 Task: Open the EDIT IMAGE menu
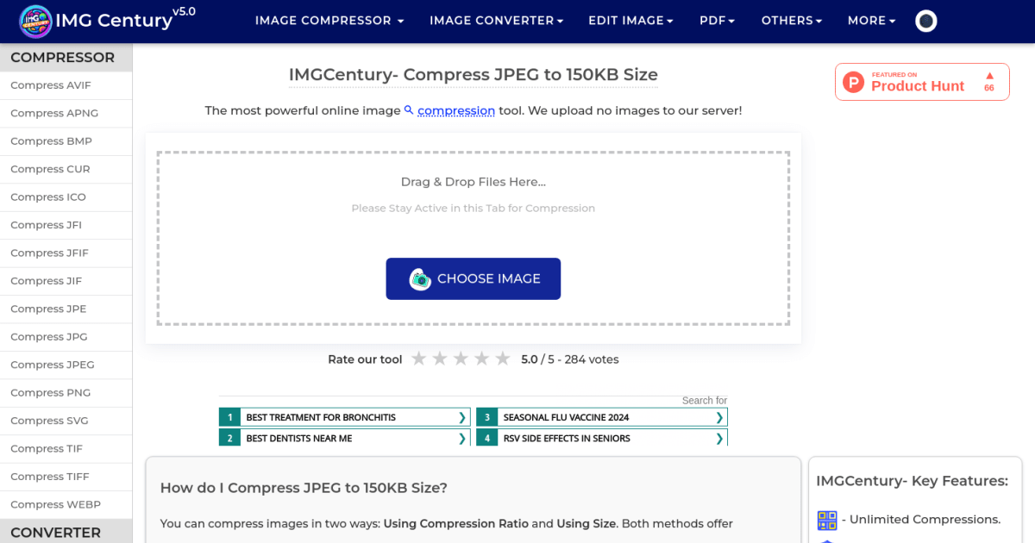click(630, 20)
